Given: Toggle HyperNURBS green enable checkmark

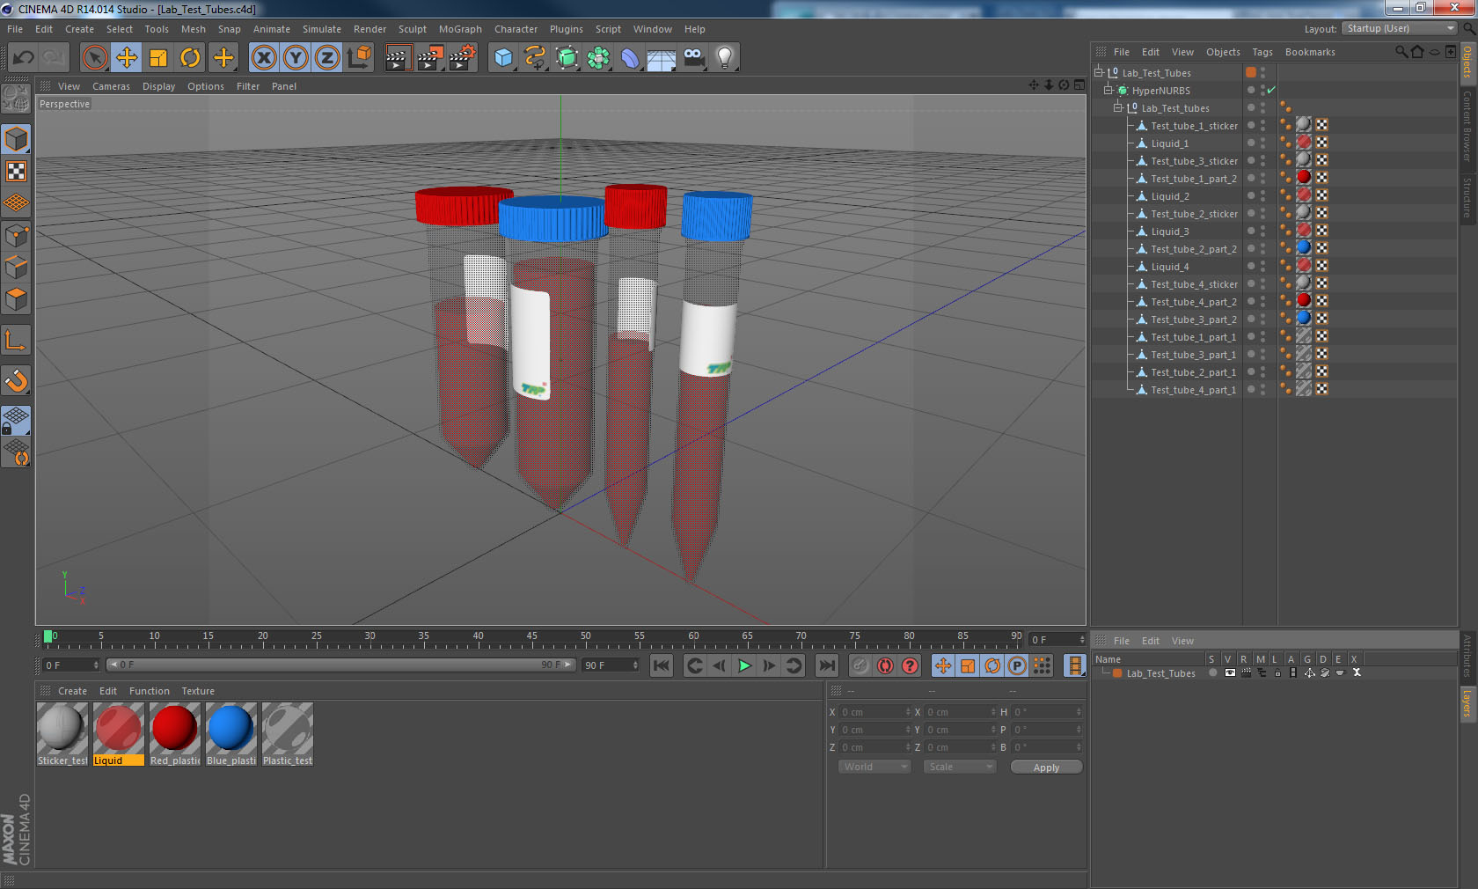Looking at the screenshot, I should [x=1271, y=90].
